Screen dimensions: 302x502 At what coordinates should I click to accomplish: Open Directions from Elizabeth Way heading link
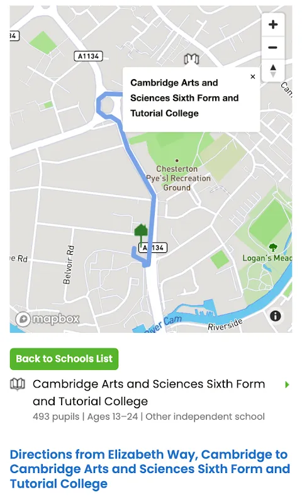point(150,469)
